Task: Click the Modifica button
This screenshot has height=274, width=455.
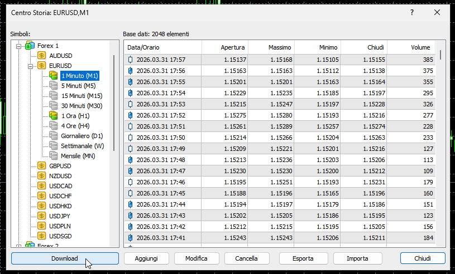Action: click(x=197, y=258)
